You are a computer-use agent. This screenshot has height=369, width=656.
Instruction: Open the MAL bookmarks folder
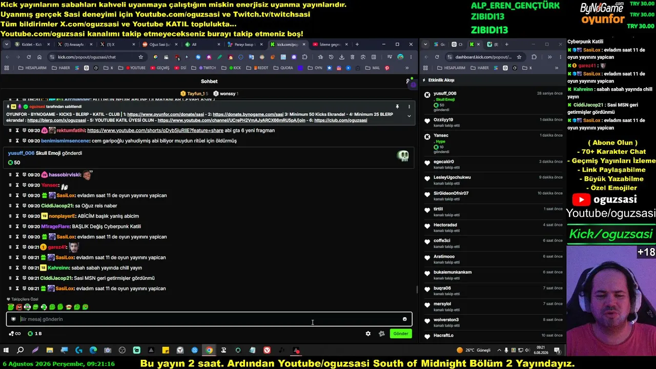(x=373, y=68)
